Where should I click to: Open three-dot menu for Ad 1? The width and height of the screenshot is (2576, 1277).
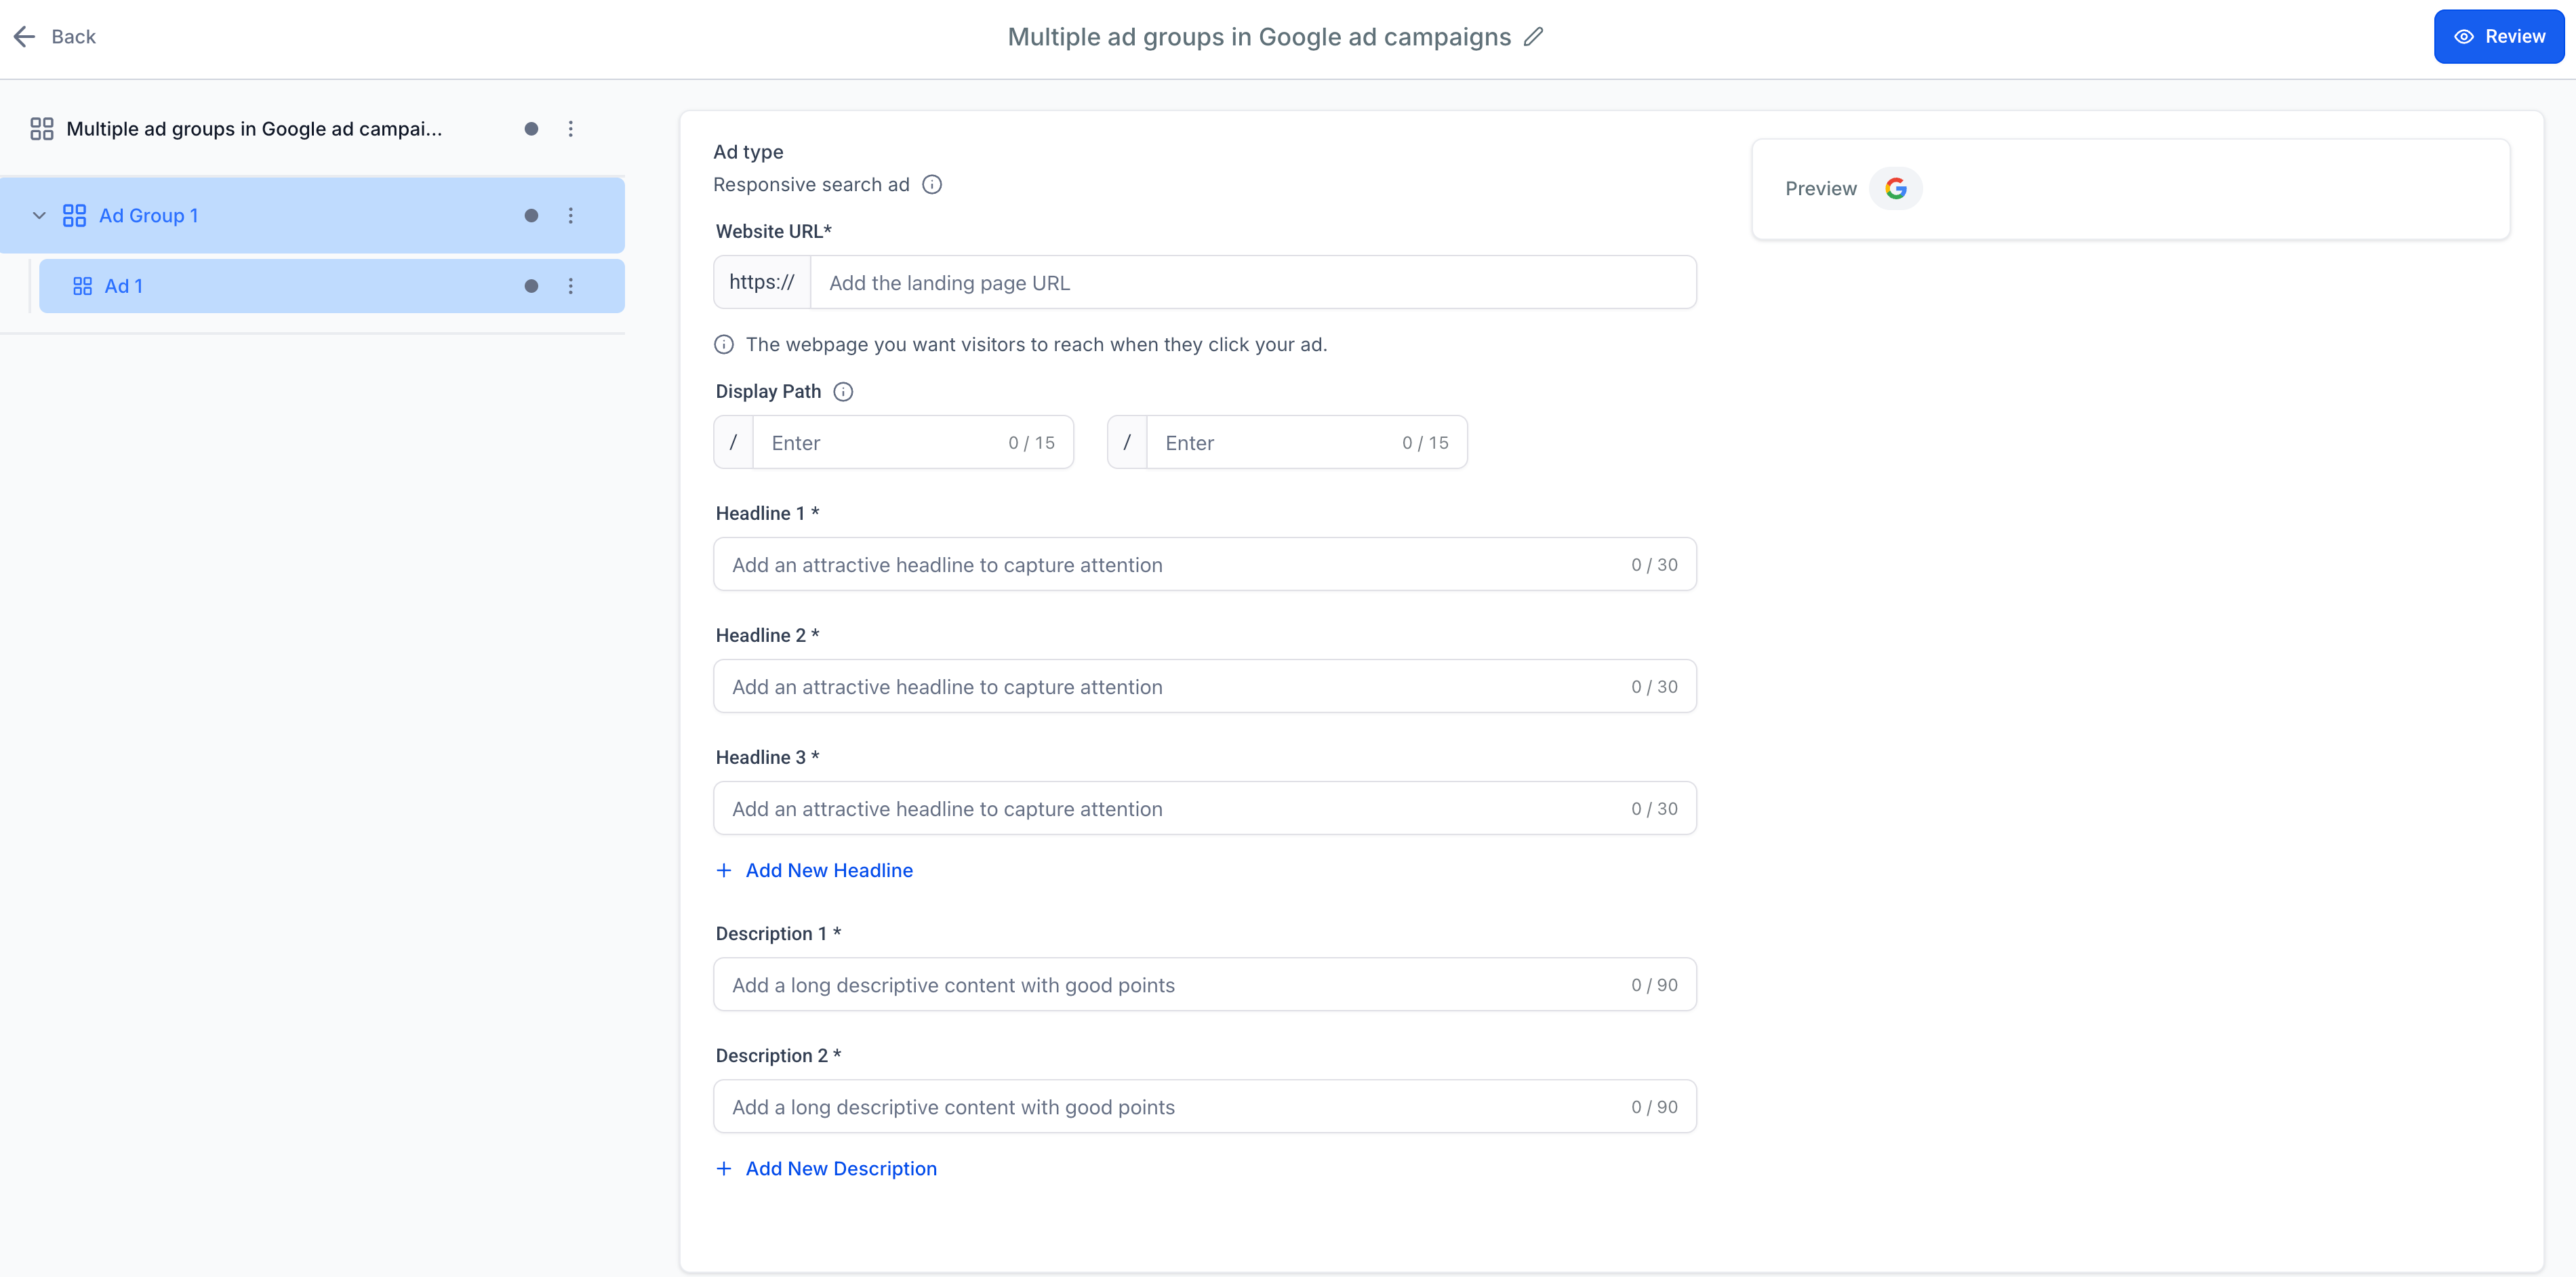[x=570, y=286]
